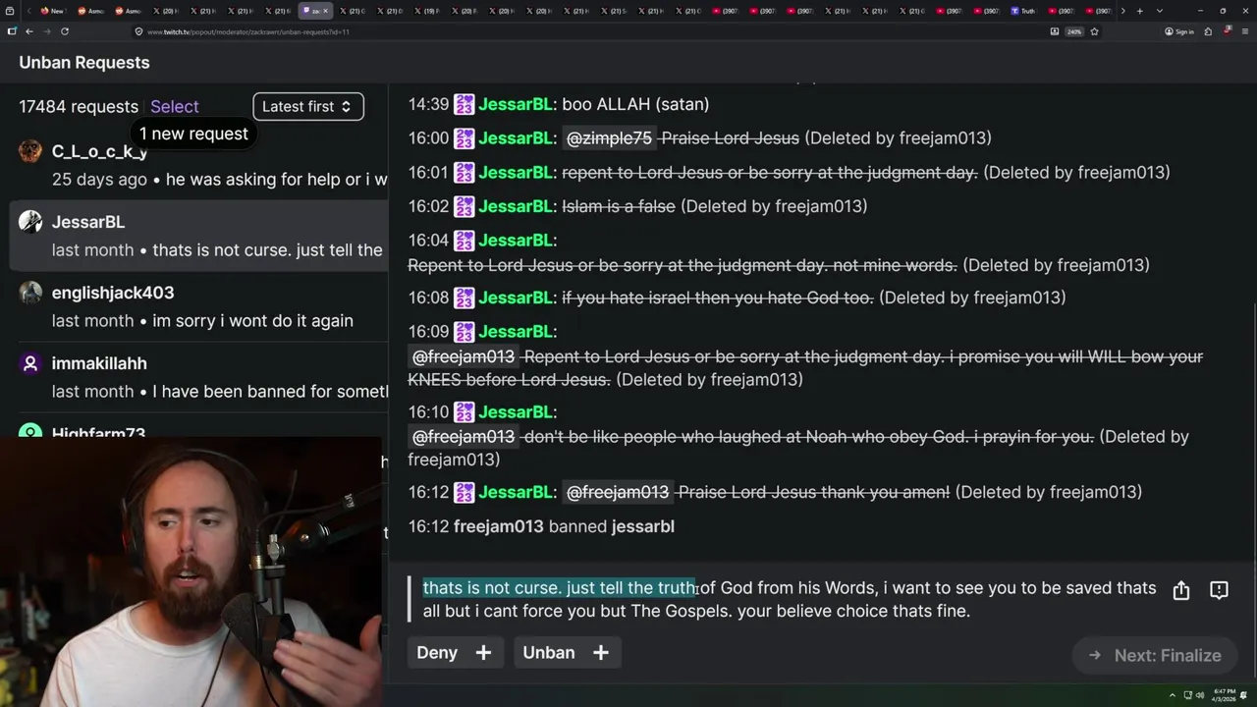Click the C_L_o_c_k_y user avatar
1257x707 pixels.
tap(30, 151)
